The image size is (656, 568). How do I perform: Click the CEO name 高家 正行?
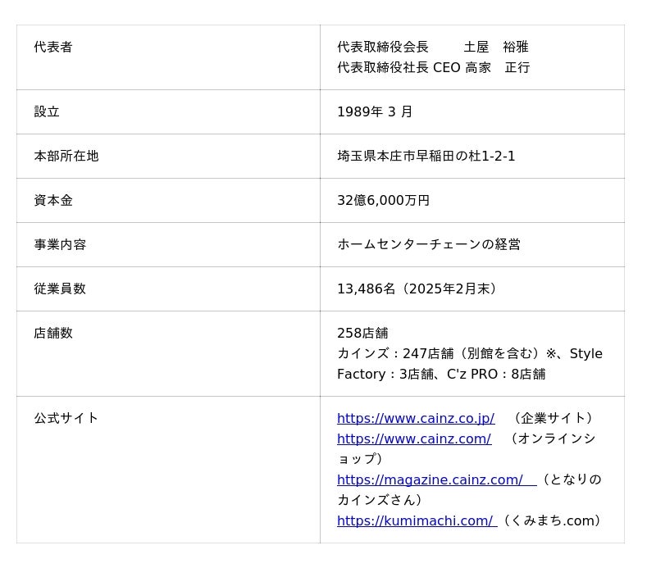(497, 67)
